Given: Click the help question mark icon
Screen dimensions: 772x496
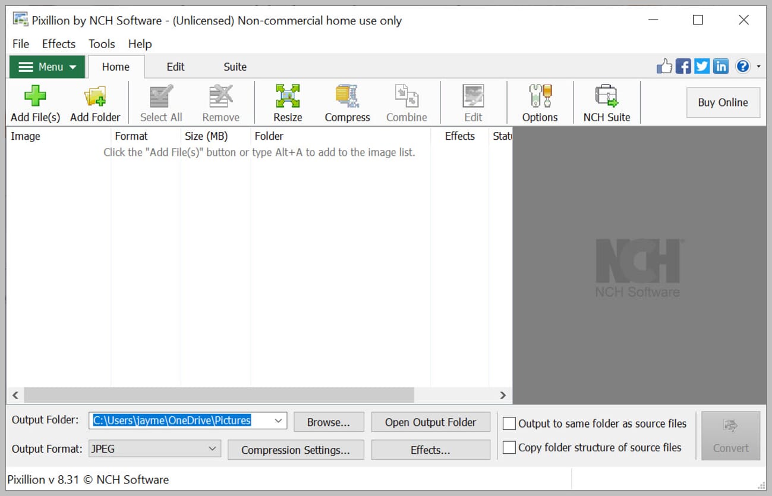Looking at the screenshot, I should coord(742,66).
